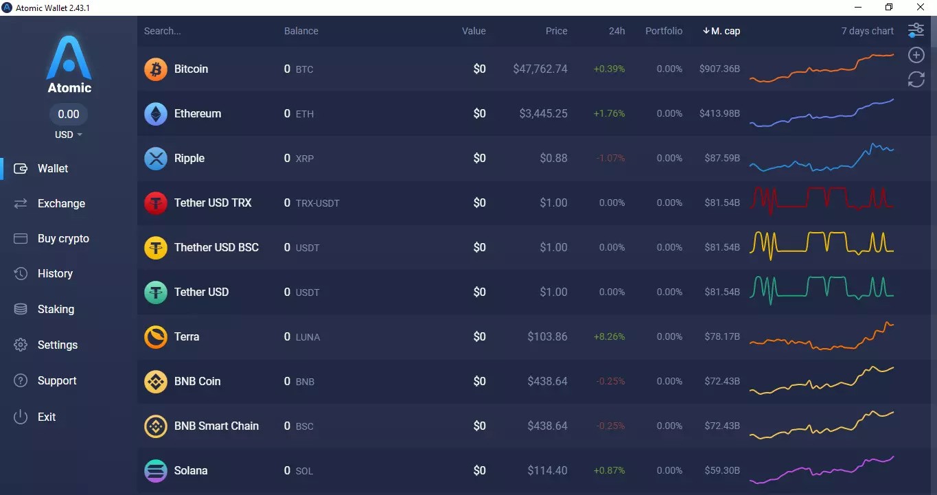Click the Ripple 7-day chart
The height and width of the screenshot is (495, 937).
822,157
